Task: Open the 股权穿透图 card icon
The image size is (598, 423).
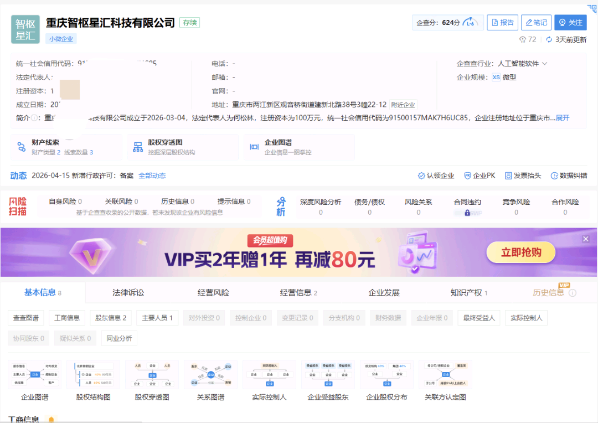Action: click(138, 147)
